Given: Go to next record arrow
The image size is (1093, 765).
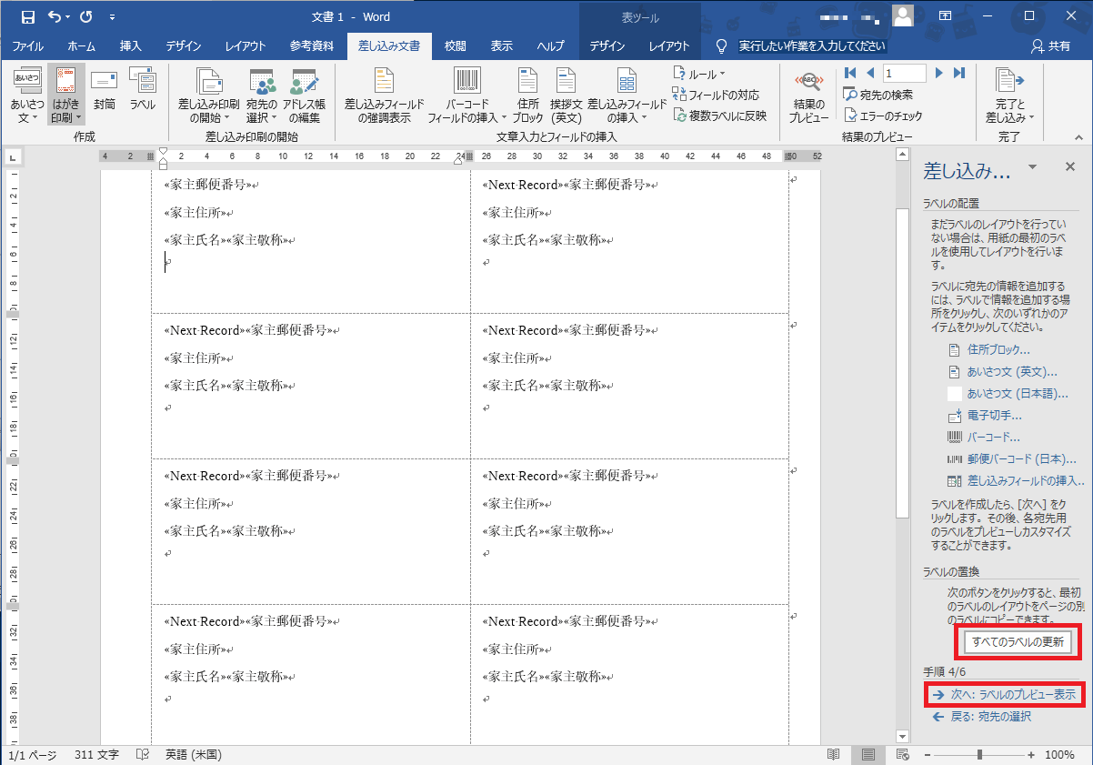Looking at the screenshot, I should [938, 73].
